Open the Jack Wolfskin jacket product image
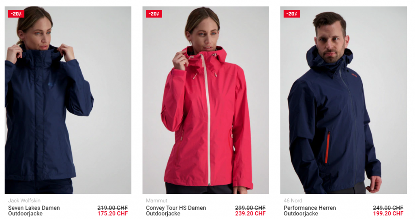 tap(68, 100)
